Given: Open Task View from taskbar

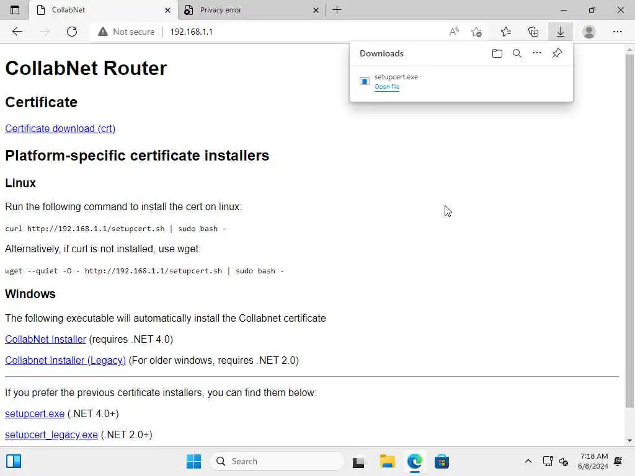Looking at the screenshot, I should [358, 462].
